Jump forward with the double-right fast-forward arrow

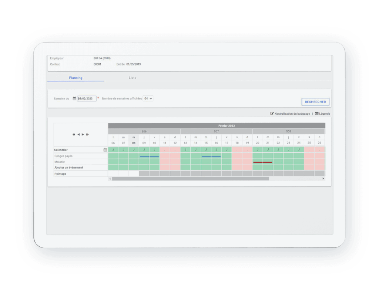88,135
